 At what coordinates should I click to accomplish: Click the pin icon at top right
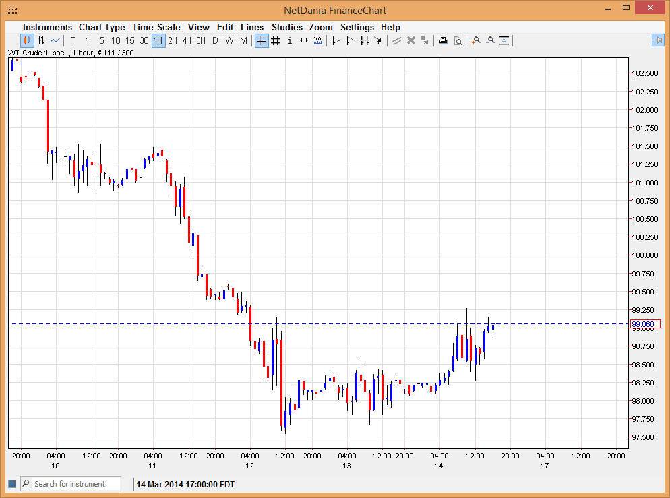click(658, 40)
